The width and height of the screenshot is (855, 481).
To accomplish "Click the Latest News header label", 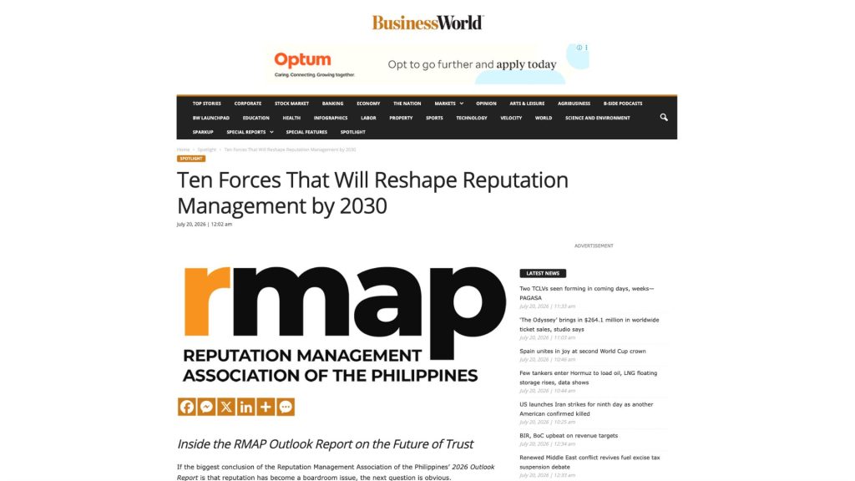I will pos(543,273).
